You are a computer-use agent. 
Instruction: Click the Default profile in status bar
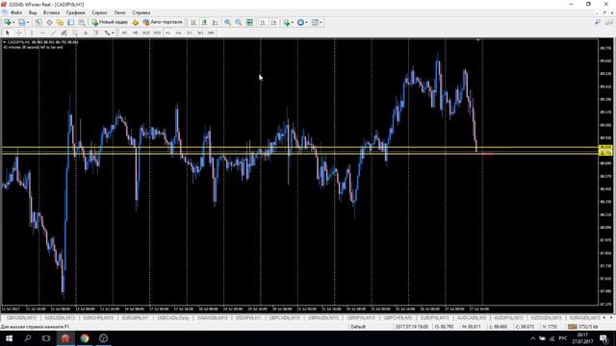click(358, 327)
